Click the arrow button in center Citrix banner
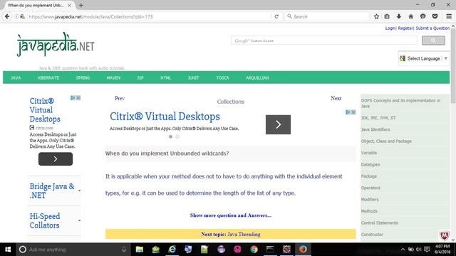This screenshot has height=256, width=456. (x=278, y=124)
